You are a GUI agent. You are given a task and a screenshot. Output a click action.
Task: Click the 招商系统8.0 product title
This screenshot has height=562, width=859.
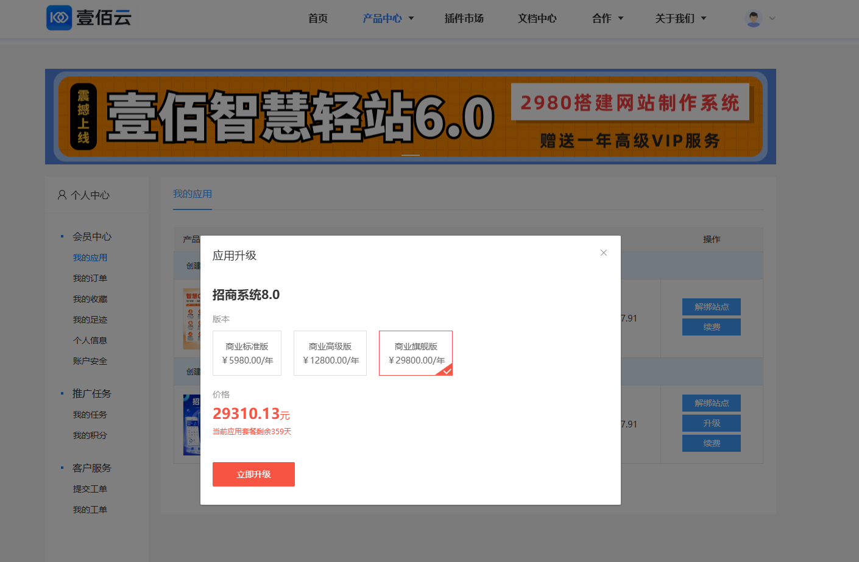tap(246, 295)
